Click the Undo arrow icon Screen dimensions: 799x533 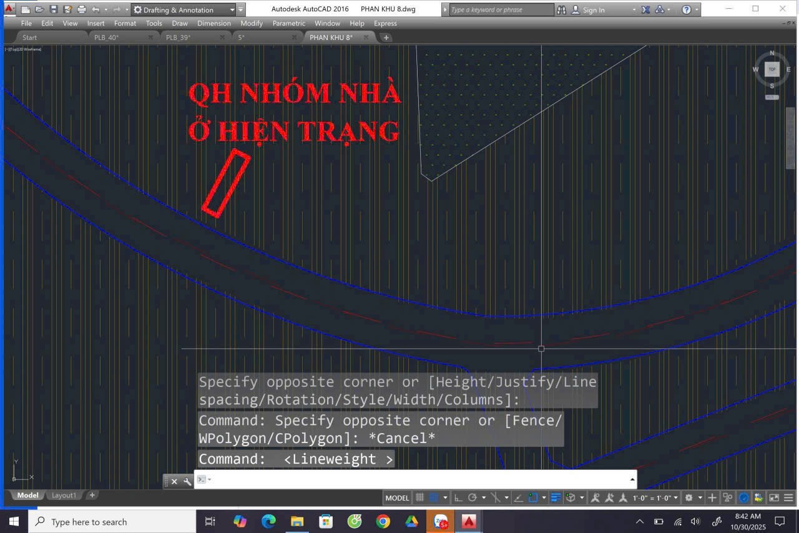[96, 10]
